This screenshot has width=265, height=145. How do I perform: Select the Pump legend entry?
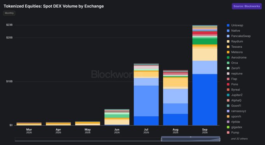pyautogui.click(x=233, y=133)
